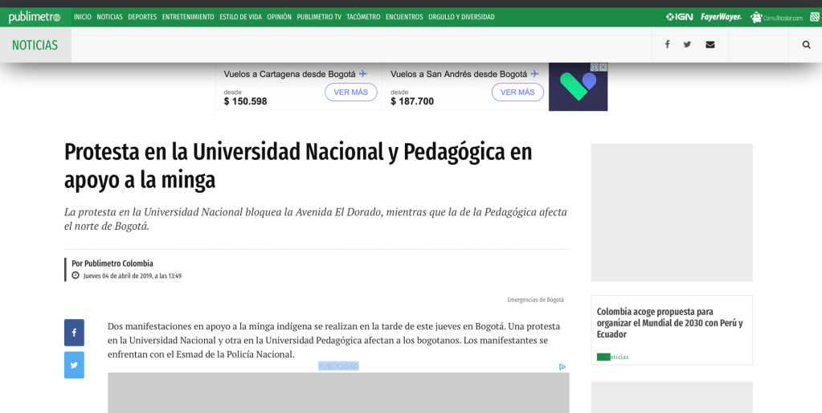
Task: Click the NOTICIAS section heading
Action: (x=35, y=45)
